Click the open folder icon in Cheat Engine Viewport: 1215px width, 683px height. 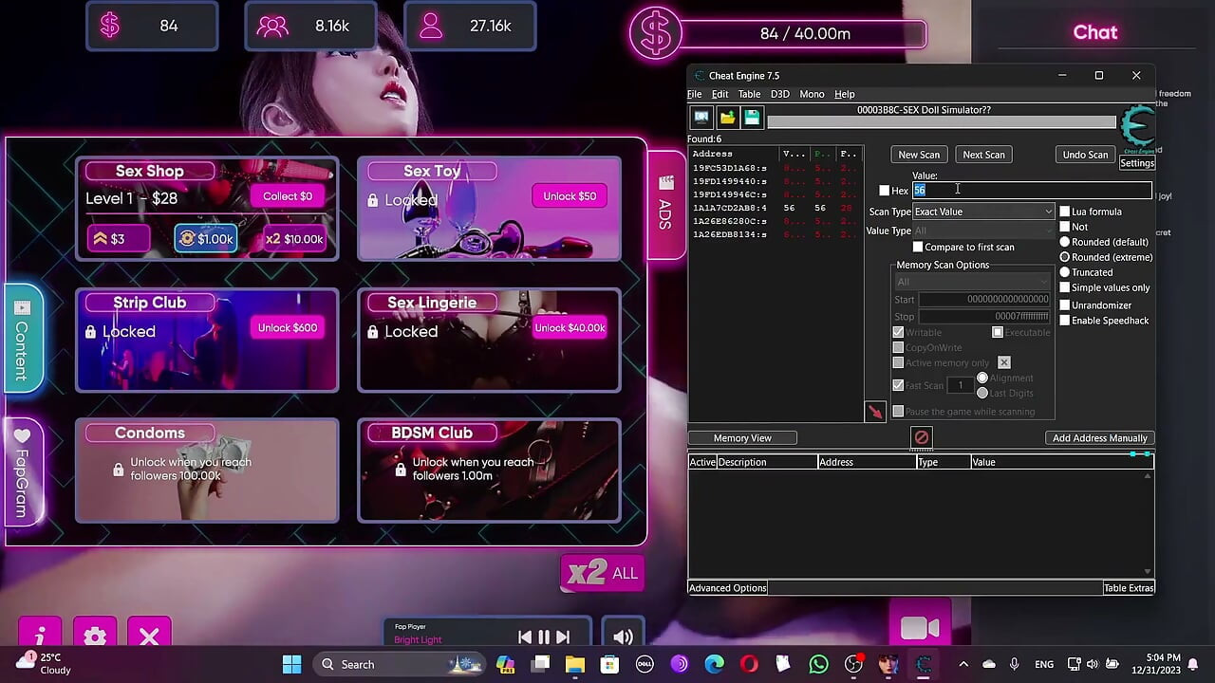[x=727, y=118]
